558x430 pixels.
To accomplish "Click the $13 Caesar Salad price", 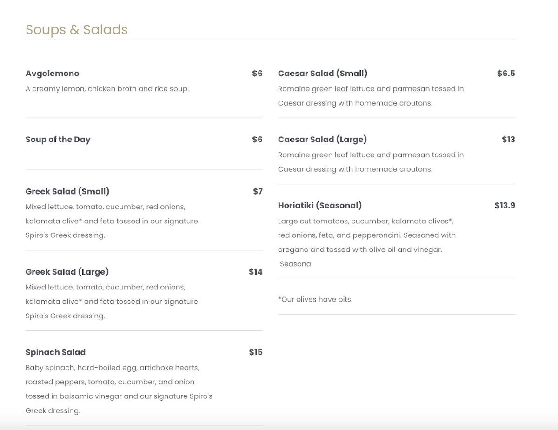I will pyautogui.click(x=508, y=140).
